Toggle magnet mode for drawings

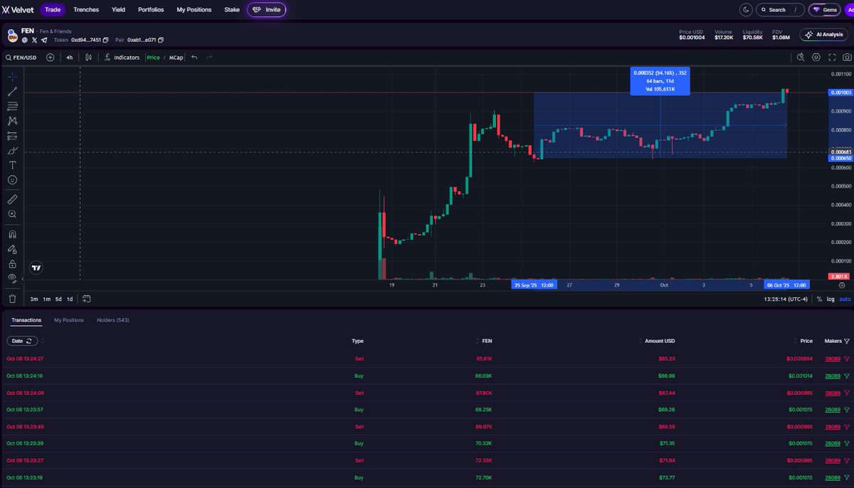[x=12, y=234]
